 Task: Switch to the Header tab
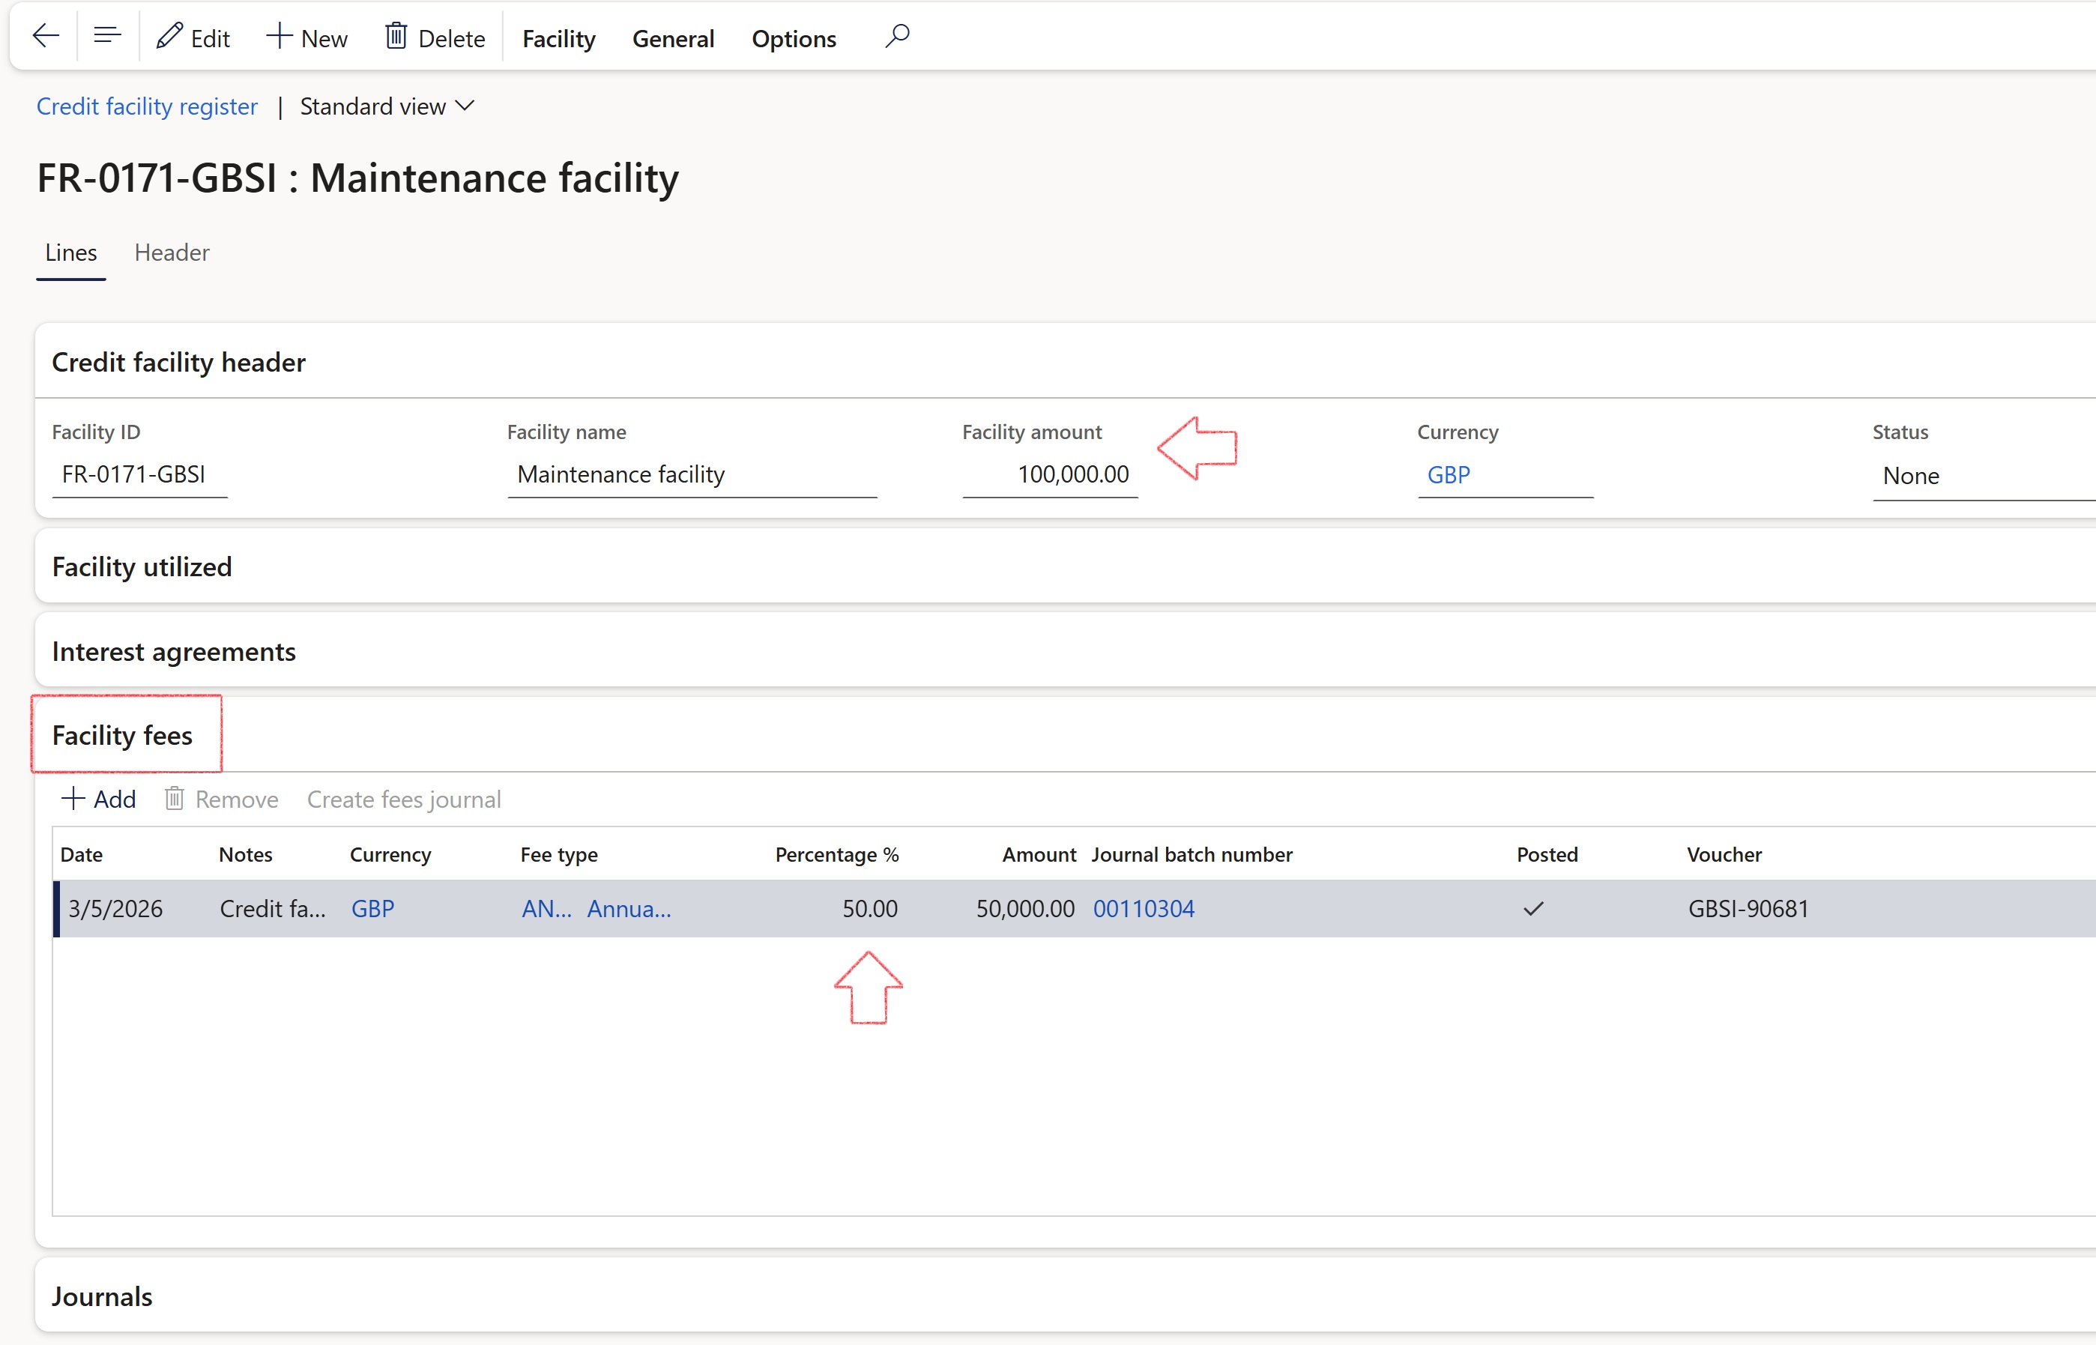(x=172, y=253)
